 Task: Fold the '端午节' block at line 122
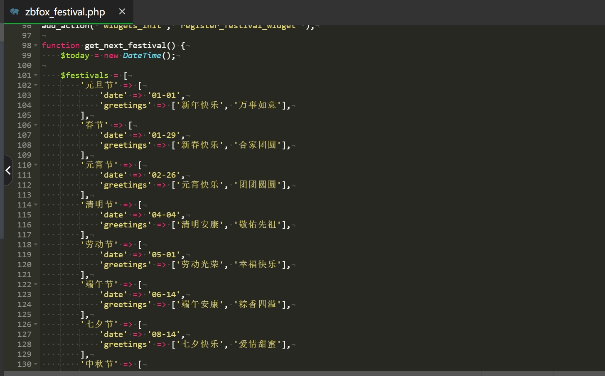pyautogui.click(x=36, y=284)
